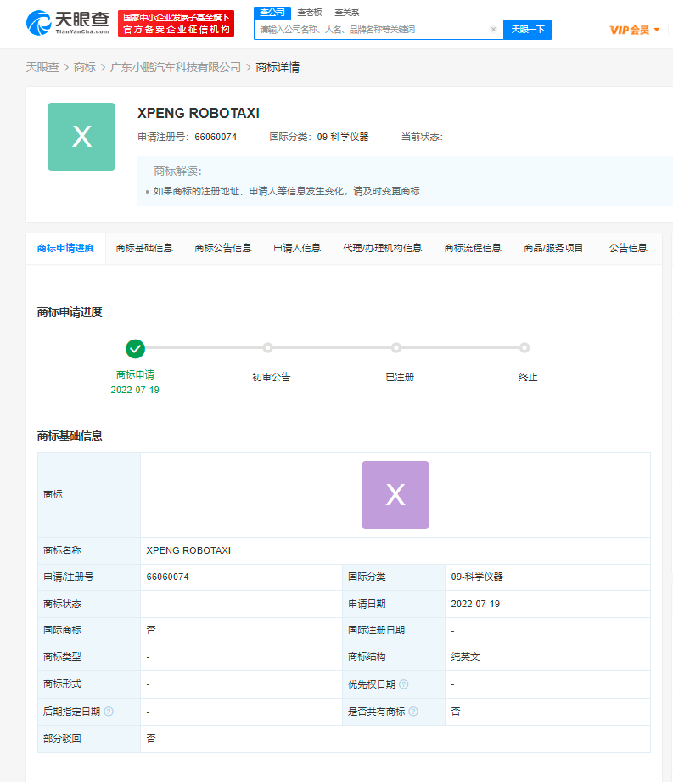Click the 商标解读 notice about 变更商标
673x782 pixels.
point(286,191)
